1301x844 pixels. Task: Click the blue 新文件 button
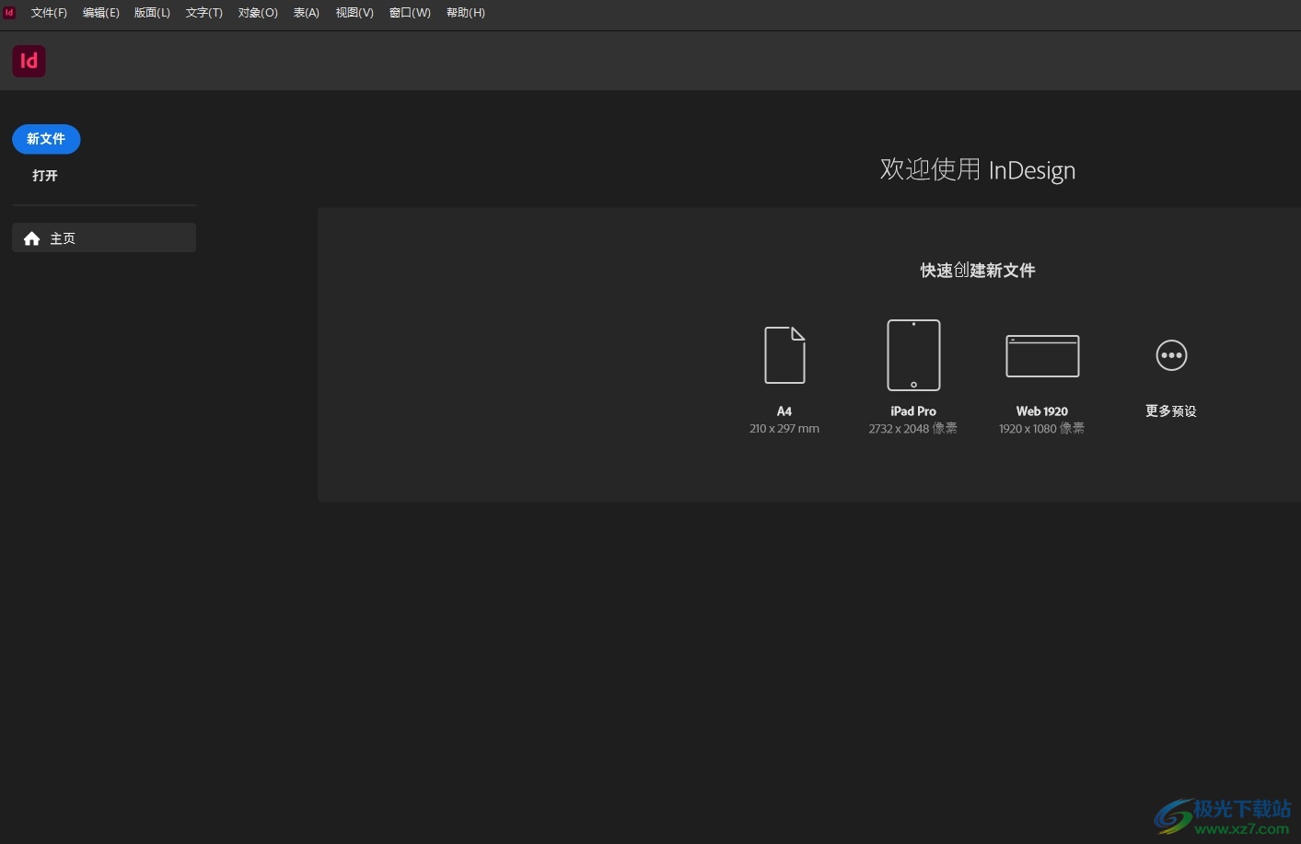coord(46,139)
